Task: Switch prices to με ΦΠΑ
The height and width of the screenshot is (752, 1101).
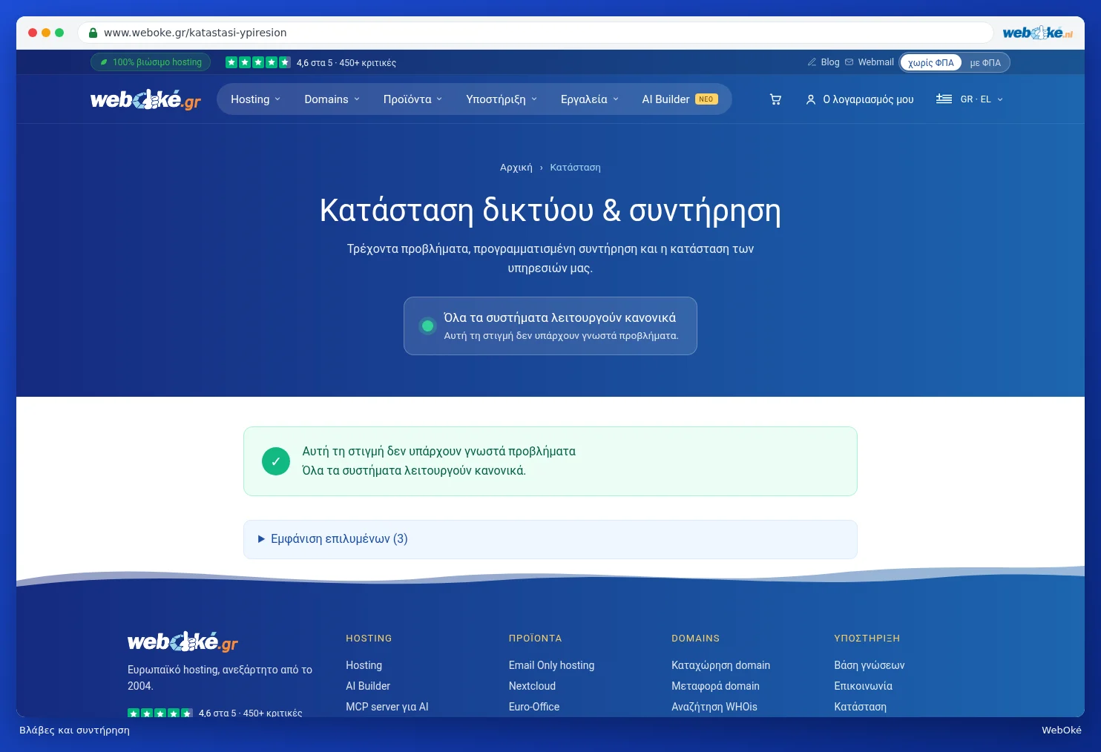Action: coord(985,62)
